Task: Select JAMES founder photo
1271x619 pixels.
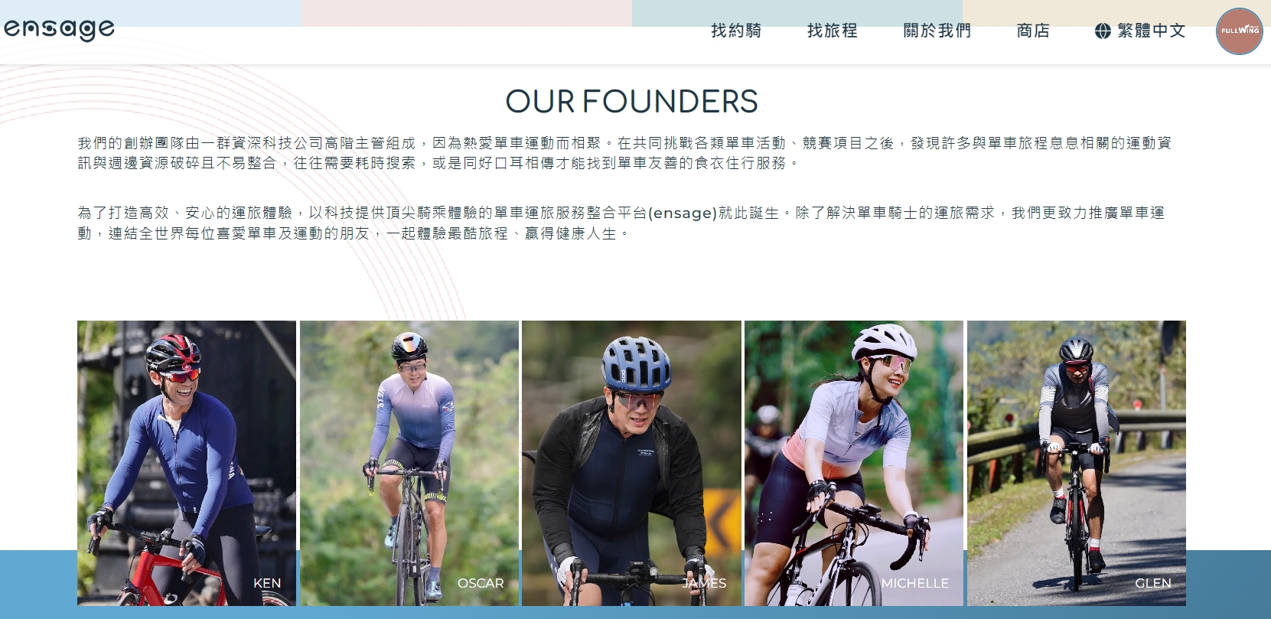Action: (631, 463)
